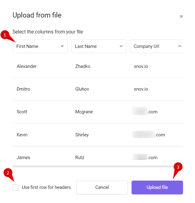Click the Cancel button
Viewport: 195px width, 203px height.
pyautogui.click(x=102, y=187)
